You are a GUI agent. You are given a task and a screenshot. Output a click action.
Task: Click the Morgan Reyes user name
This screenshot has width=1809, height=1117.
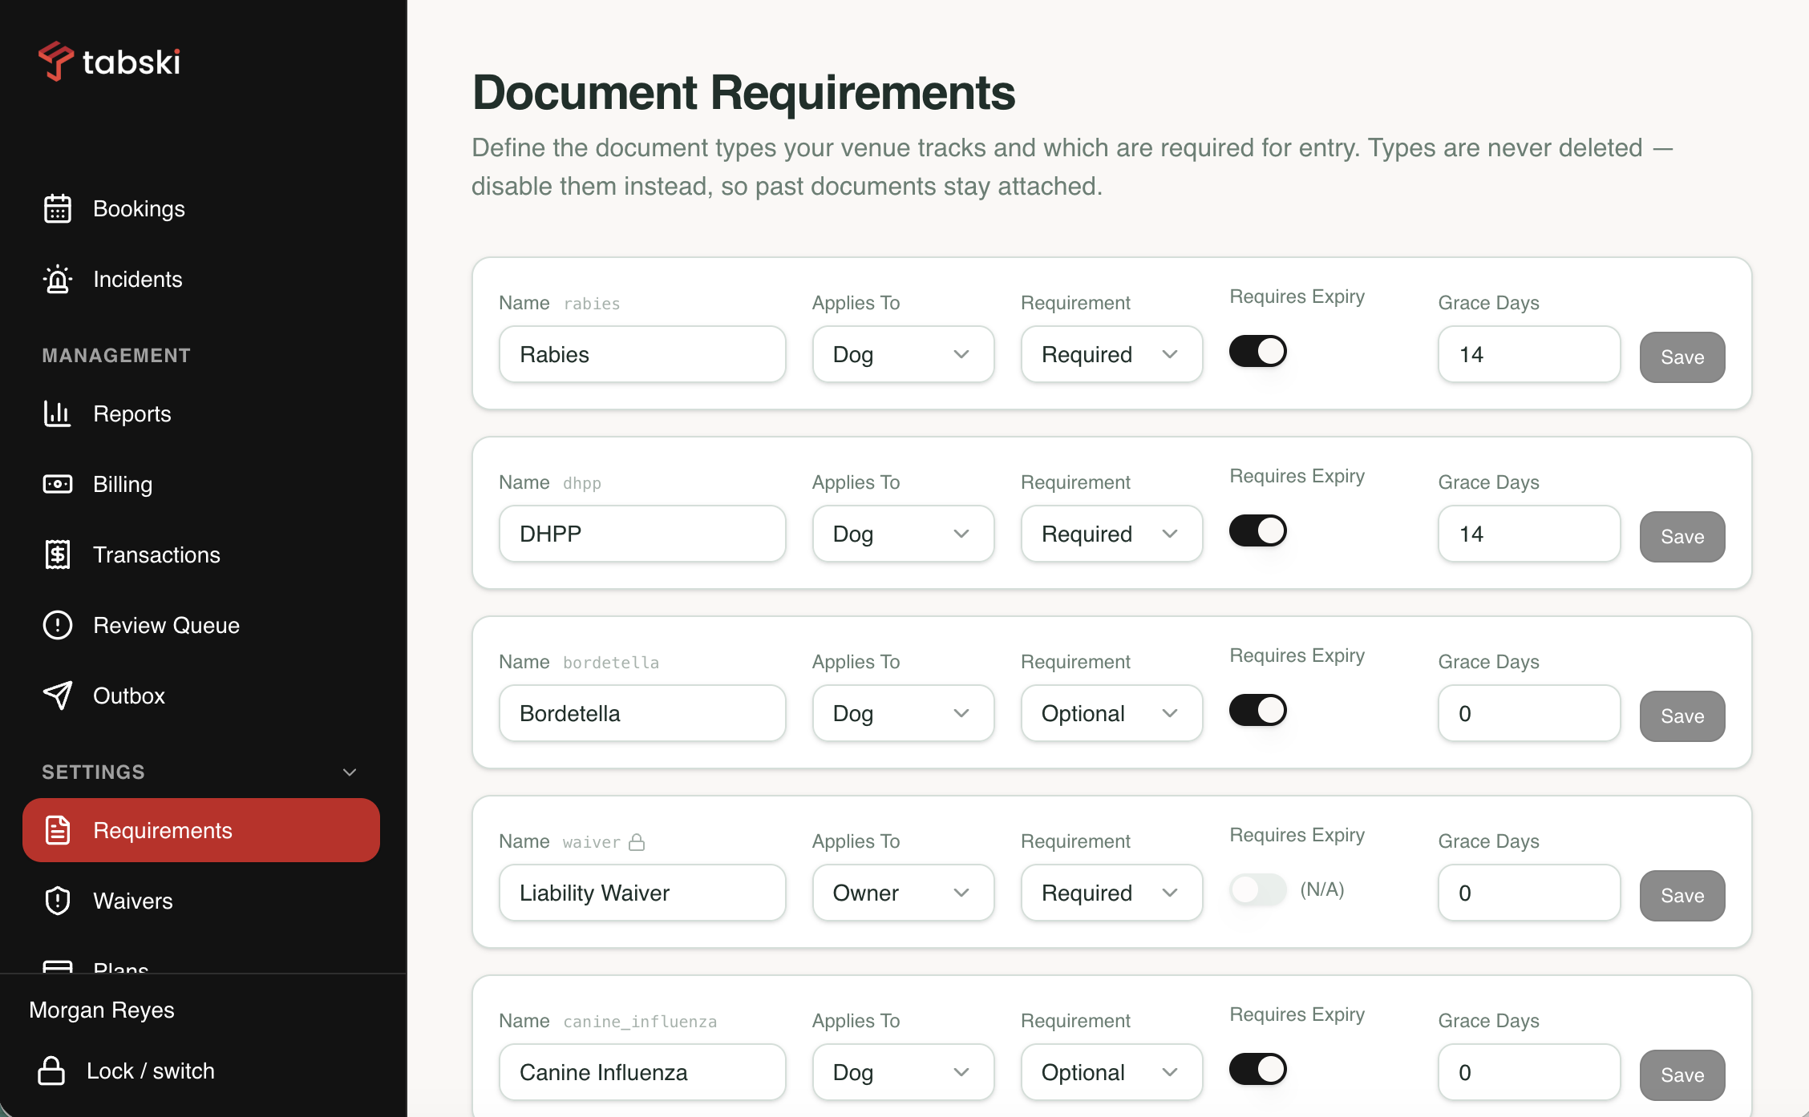(x=102, y=1010)
